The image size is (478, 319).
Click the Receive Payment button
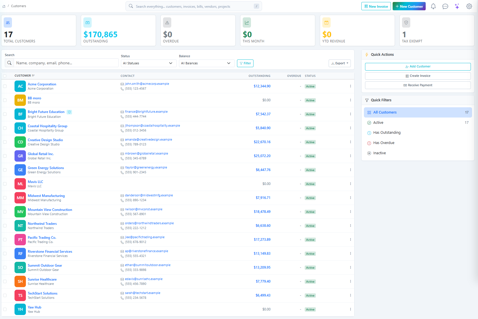point(417,85)
